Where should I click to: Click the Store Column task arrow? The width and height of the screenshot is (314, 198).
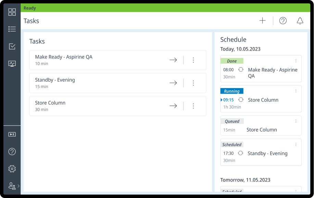tap(173, 106)
